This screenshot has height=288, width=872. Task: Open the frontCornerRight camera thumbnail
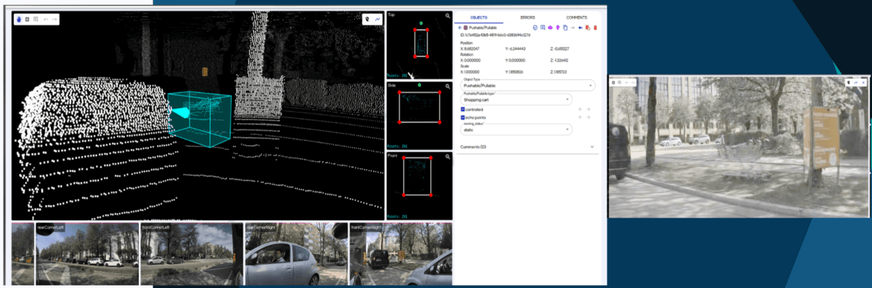[400, 254]
